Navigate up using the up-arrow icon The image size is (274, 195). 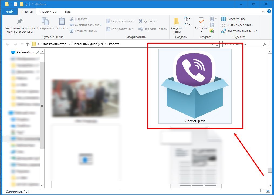point(28,44)
